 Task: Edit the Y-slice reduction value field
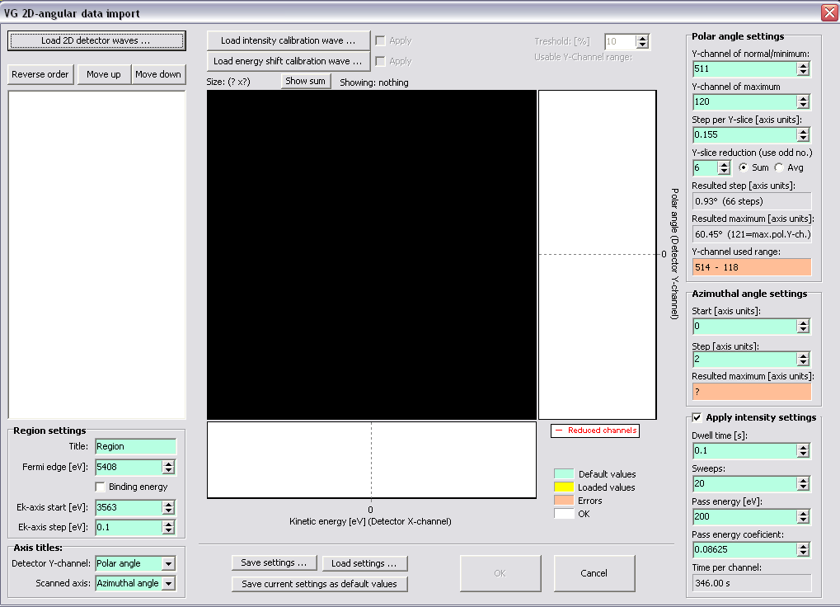coord(705,167)
